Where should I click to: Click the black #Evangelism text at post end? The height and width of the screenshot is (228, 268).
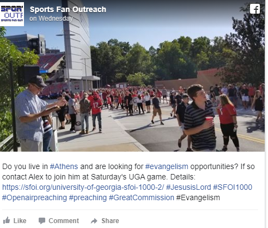pos(198,197)
